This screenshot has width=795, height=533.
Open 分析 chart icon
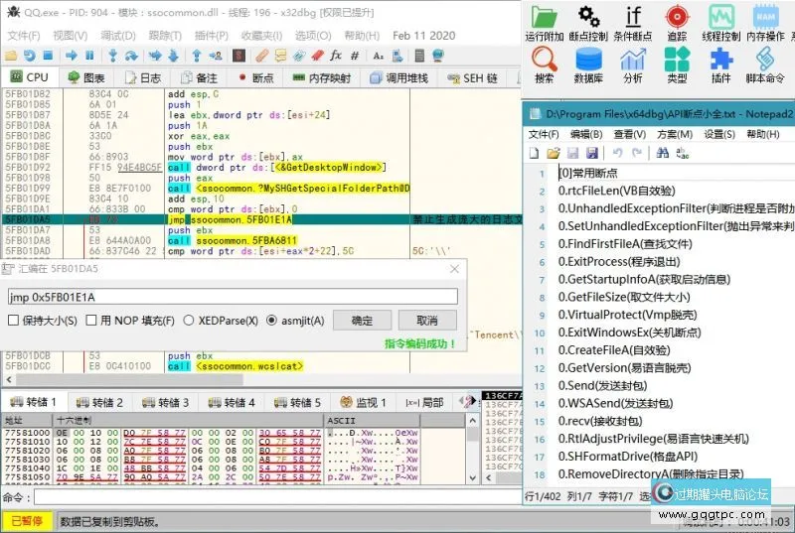click(633, 65)
